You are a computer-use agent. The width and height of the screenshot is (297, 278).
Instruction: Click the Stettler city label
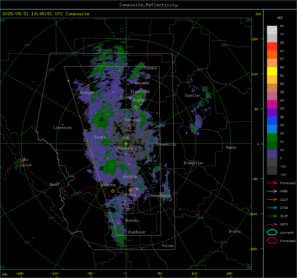click(192, 96)
